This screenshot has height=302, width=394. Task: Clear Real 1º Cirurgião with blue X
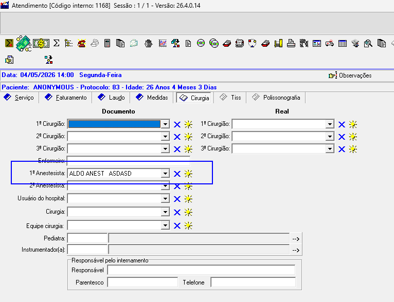pos(342,124)
